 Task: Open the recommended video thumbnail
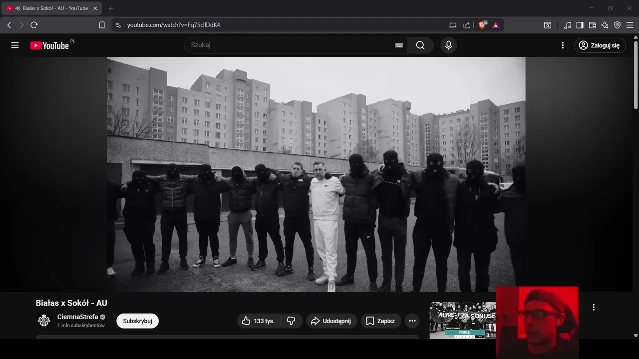pyautogui.click(x=463, y=321)
